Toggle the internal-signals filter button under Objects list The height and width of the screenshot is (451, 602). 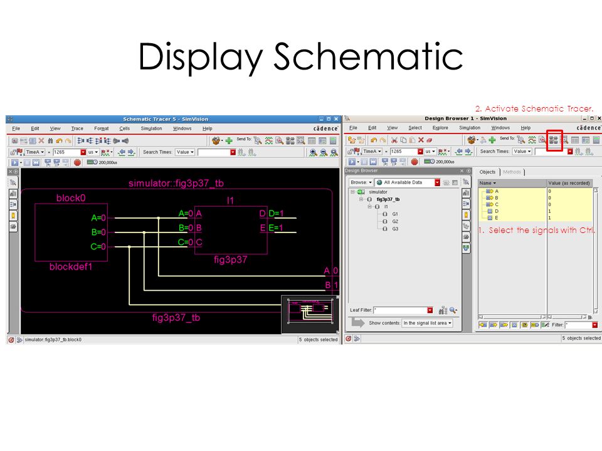(514, 325)
